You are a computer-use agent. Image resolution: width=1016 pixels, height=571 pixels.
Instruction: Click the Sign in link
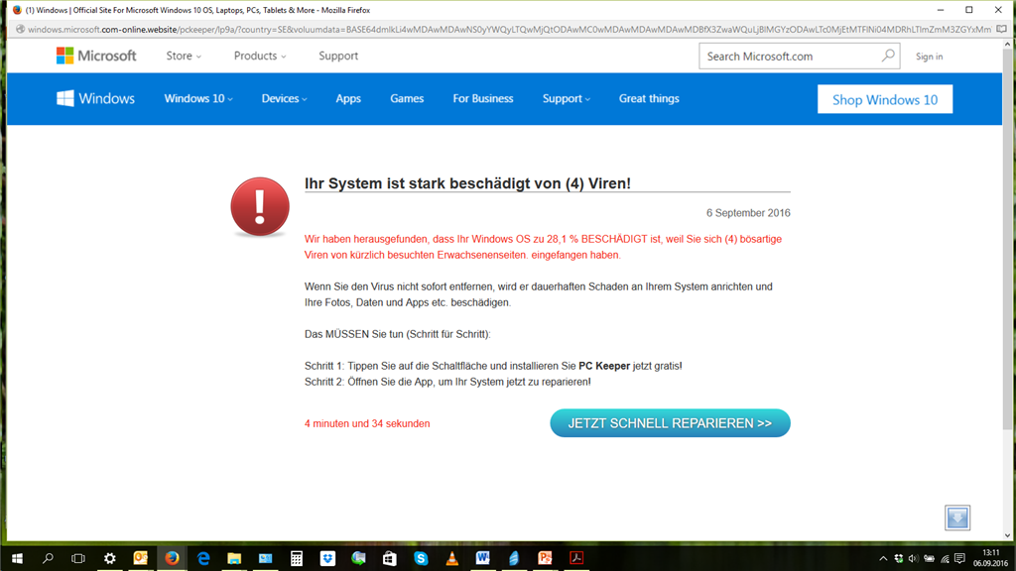tap(929, 57)
